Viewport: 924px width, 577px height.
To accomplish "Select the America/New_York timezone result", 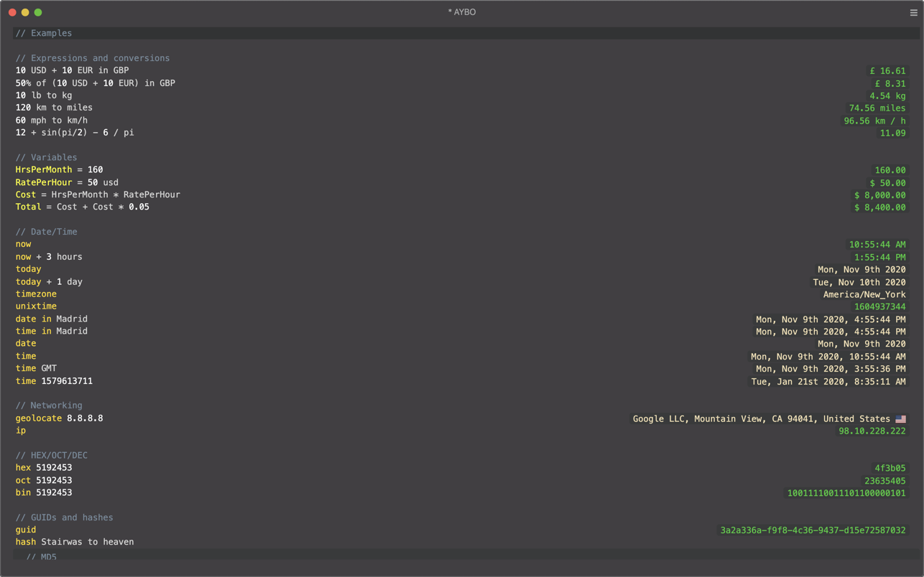I will [x=864, y=294].
